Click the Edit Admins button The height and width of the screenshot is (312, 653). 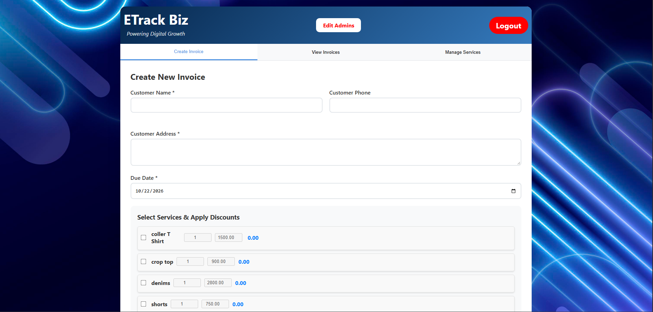pos(338,25)
